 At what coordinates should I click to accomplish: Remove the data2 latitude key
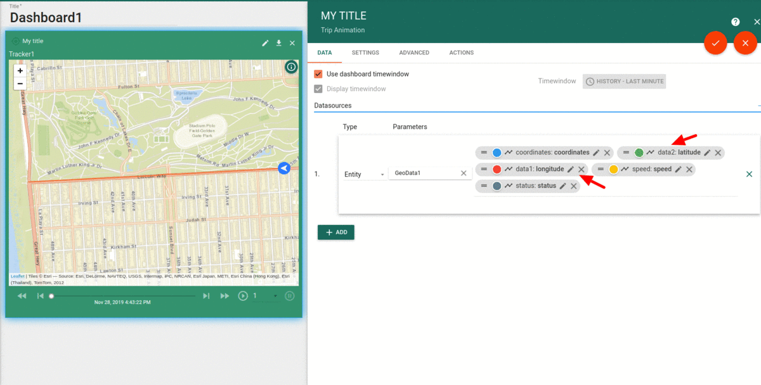click(x=718, y=153)
